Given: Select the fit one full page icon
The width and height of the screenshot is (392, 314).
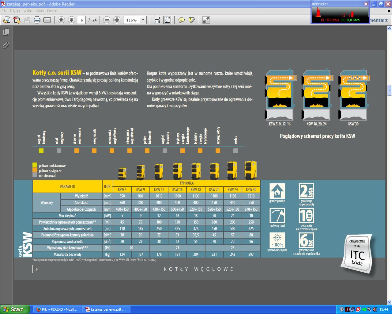Looking at the screenshot, I should coord(167,20).
